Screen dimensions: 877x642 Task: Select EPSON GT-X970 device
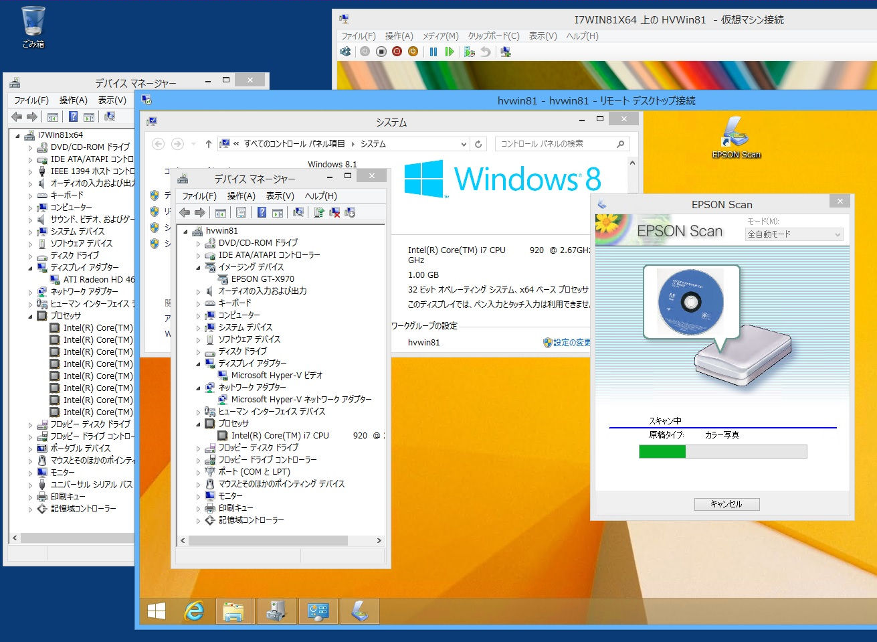[263, 279]
